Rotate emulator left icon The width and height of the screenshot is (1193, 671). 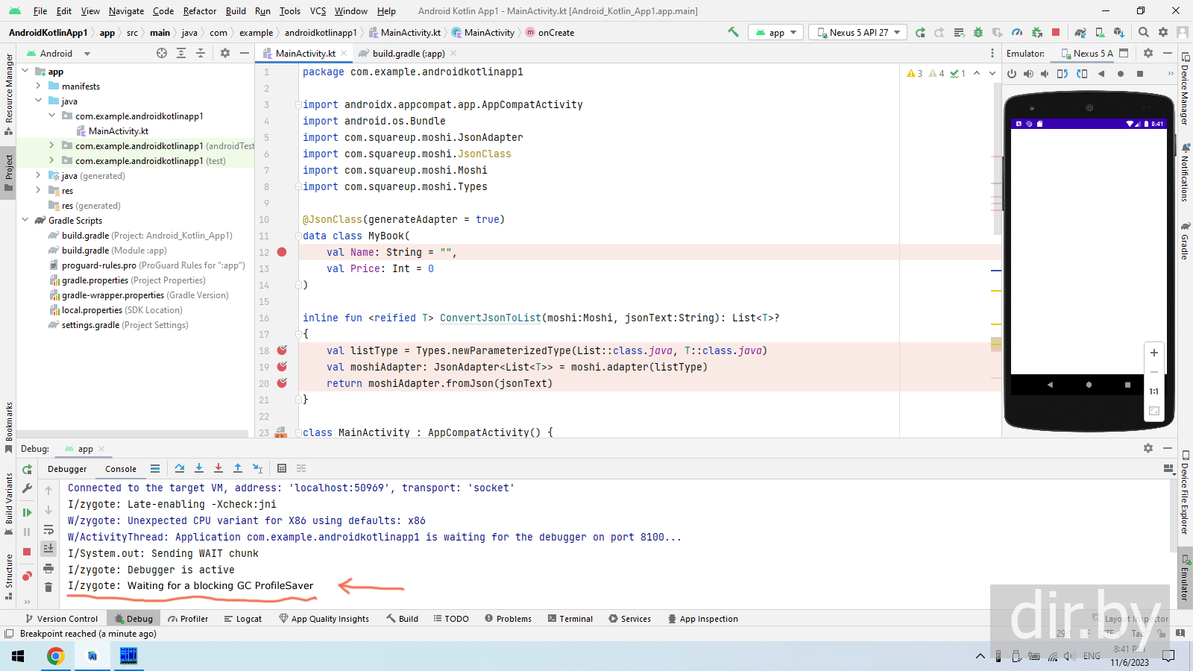[1063, 74]
